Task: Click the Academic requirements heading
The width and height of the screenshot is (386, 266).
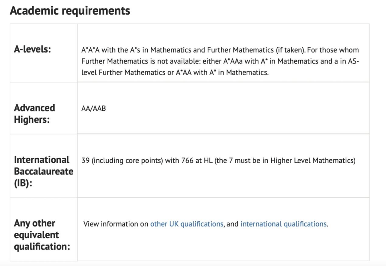Action: (x=70, y=11)
